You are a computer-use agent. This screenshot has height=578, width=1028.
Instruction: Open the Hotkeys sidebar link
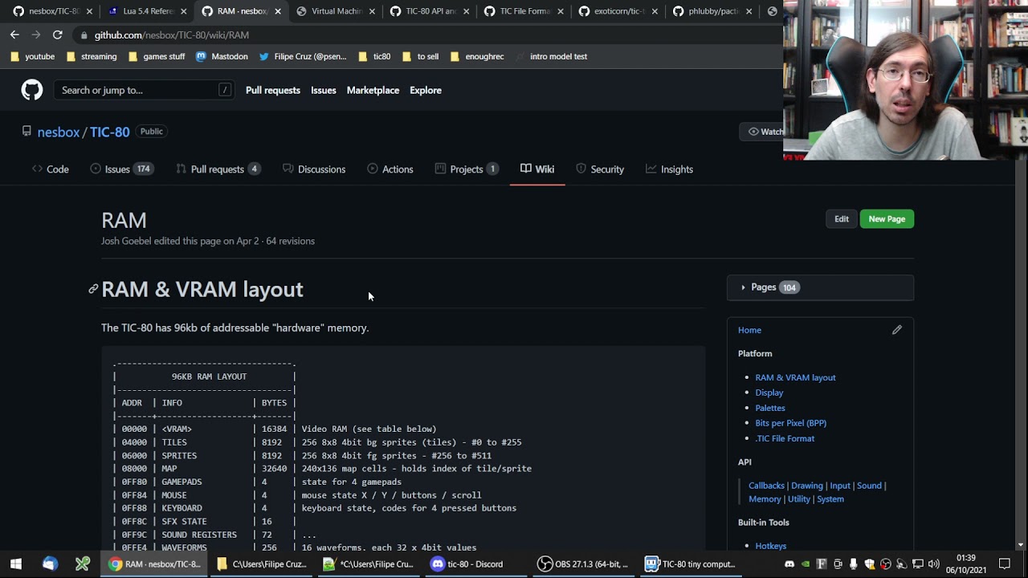(770, 546)
